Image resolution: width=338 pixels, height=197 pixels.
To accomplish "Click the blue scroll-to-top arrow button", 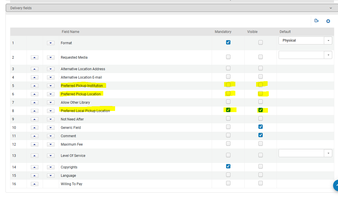I will pyautogui.click(x=335, y=185).
